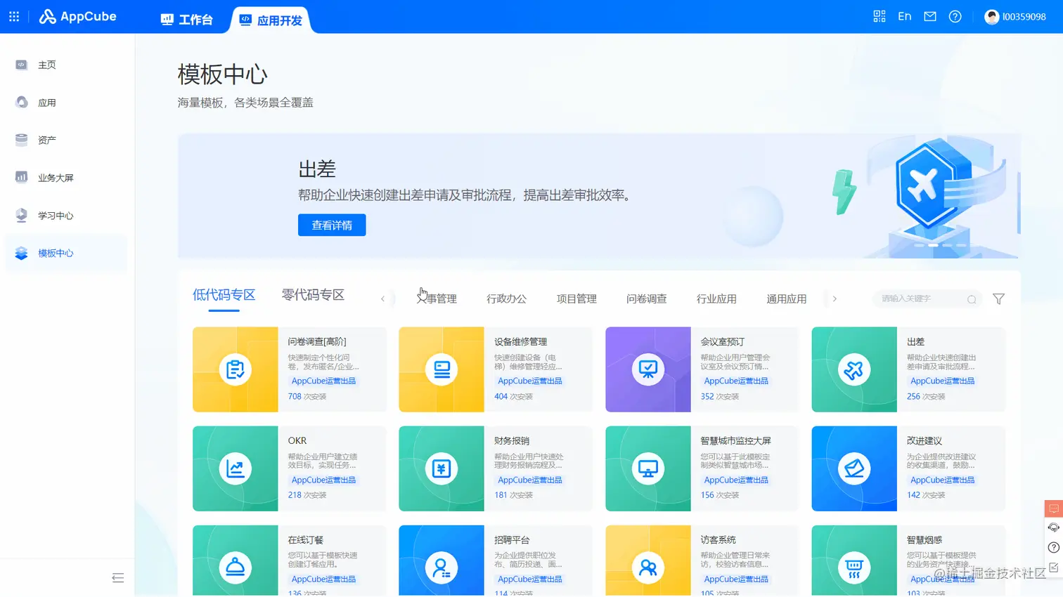Viewport: 1063px width, 597px height.
Task: Filter by 行业应用 category
Action: [716, 298]
